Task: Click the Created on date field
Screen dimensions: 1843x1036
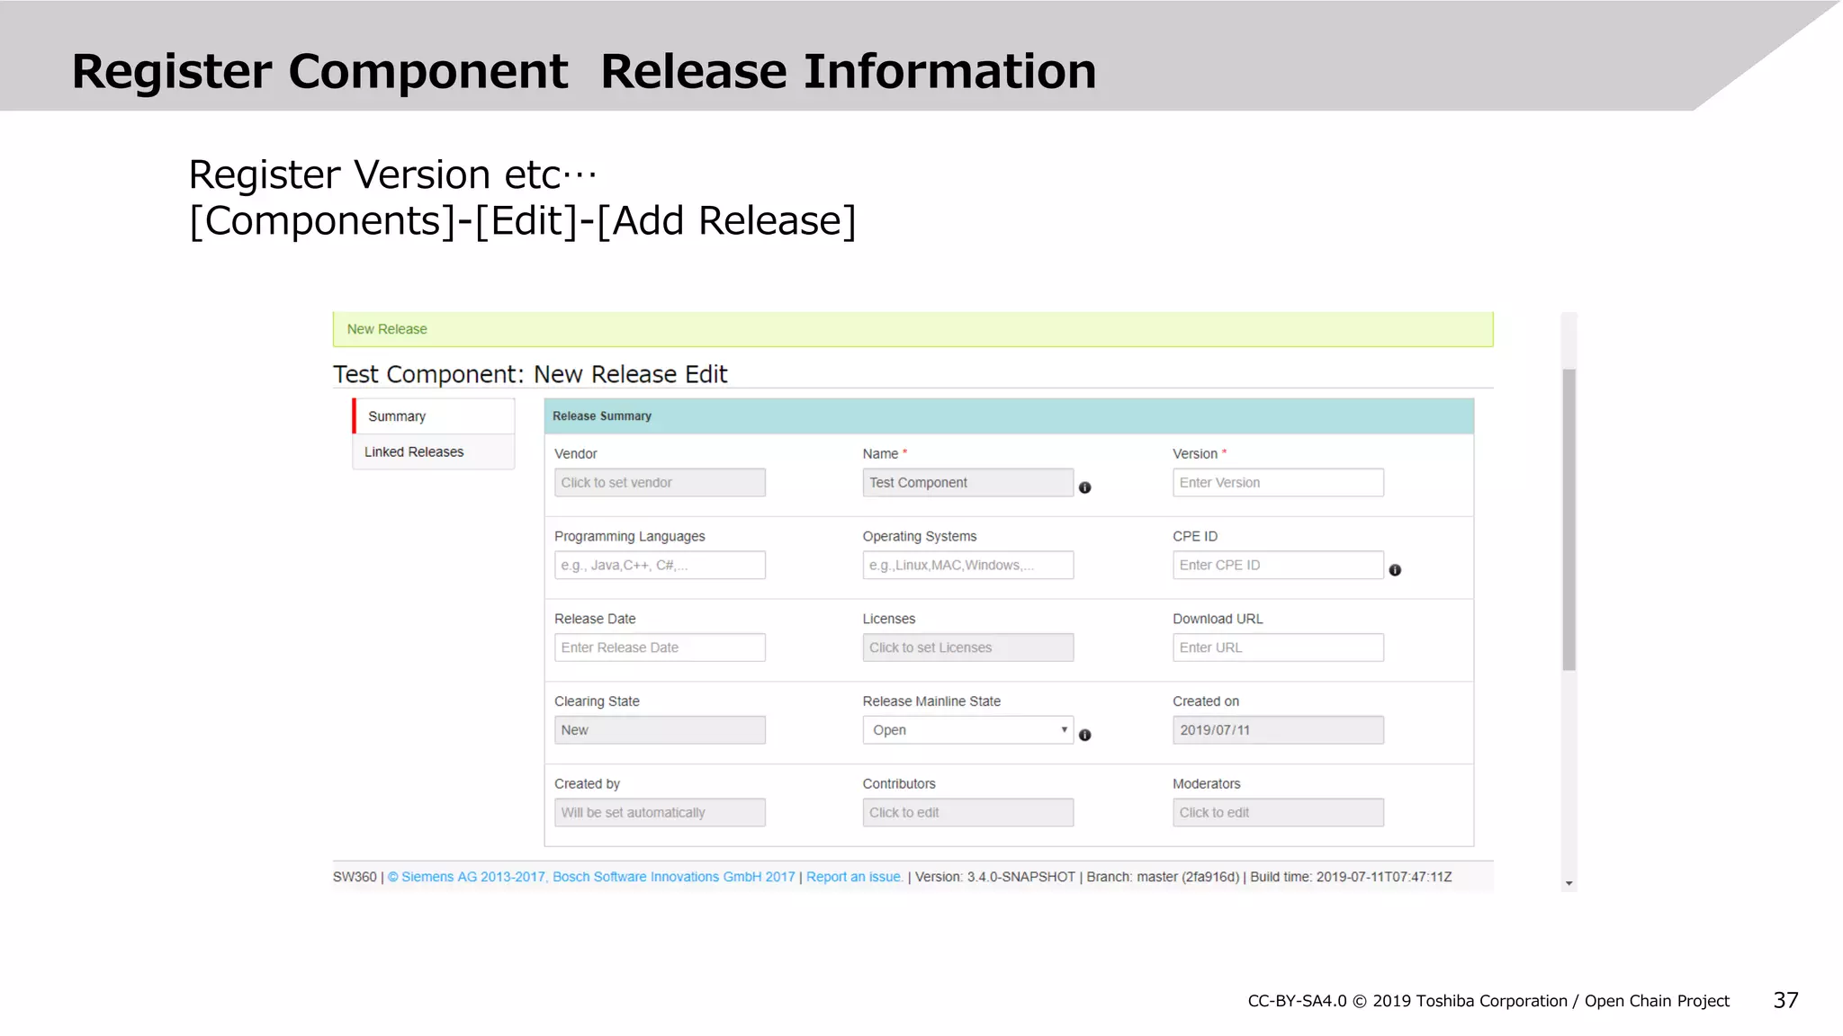Action: point(1278,730)
